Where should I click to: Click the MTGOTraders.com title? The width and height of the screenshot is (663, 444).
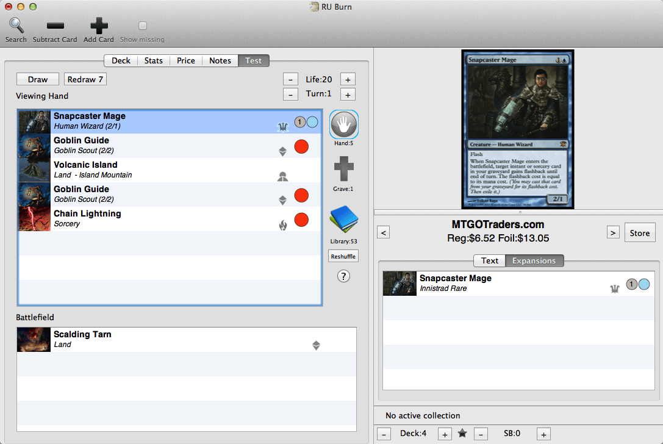(498, 224)
